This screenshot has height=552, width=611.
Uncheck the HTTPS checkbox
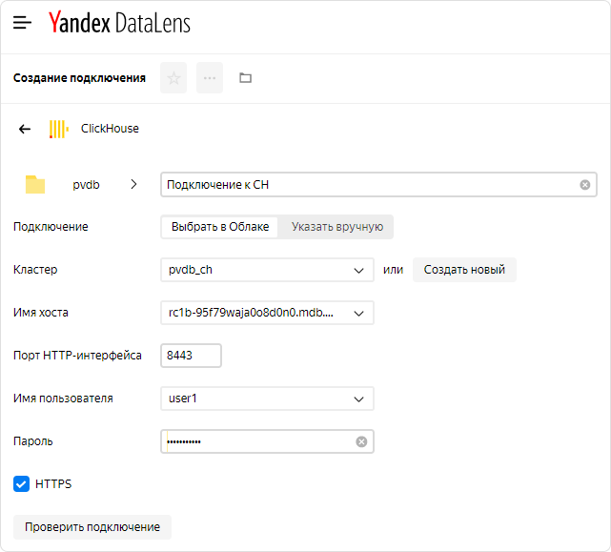coord(21,484)
